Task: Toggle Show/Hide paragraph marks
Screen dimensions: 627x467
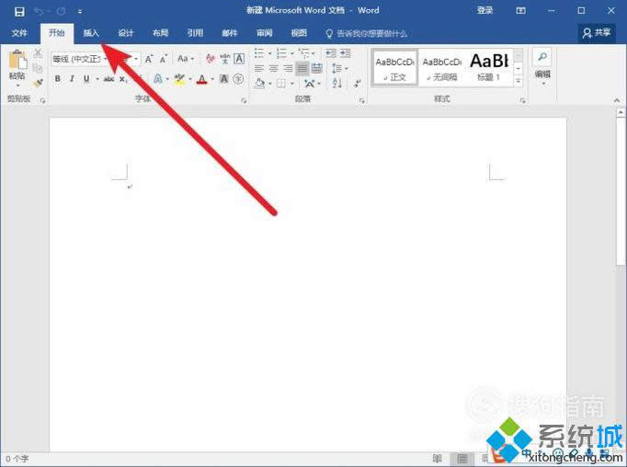Action: pyautogui.click(x=357, y=84)
